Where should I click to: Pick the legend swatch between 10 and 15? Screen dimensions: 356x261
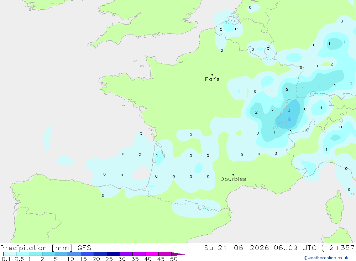[x=74, y=254]
